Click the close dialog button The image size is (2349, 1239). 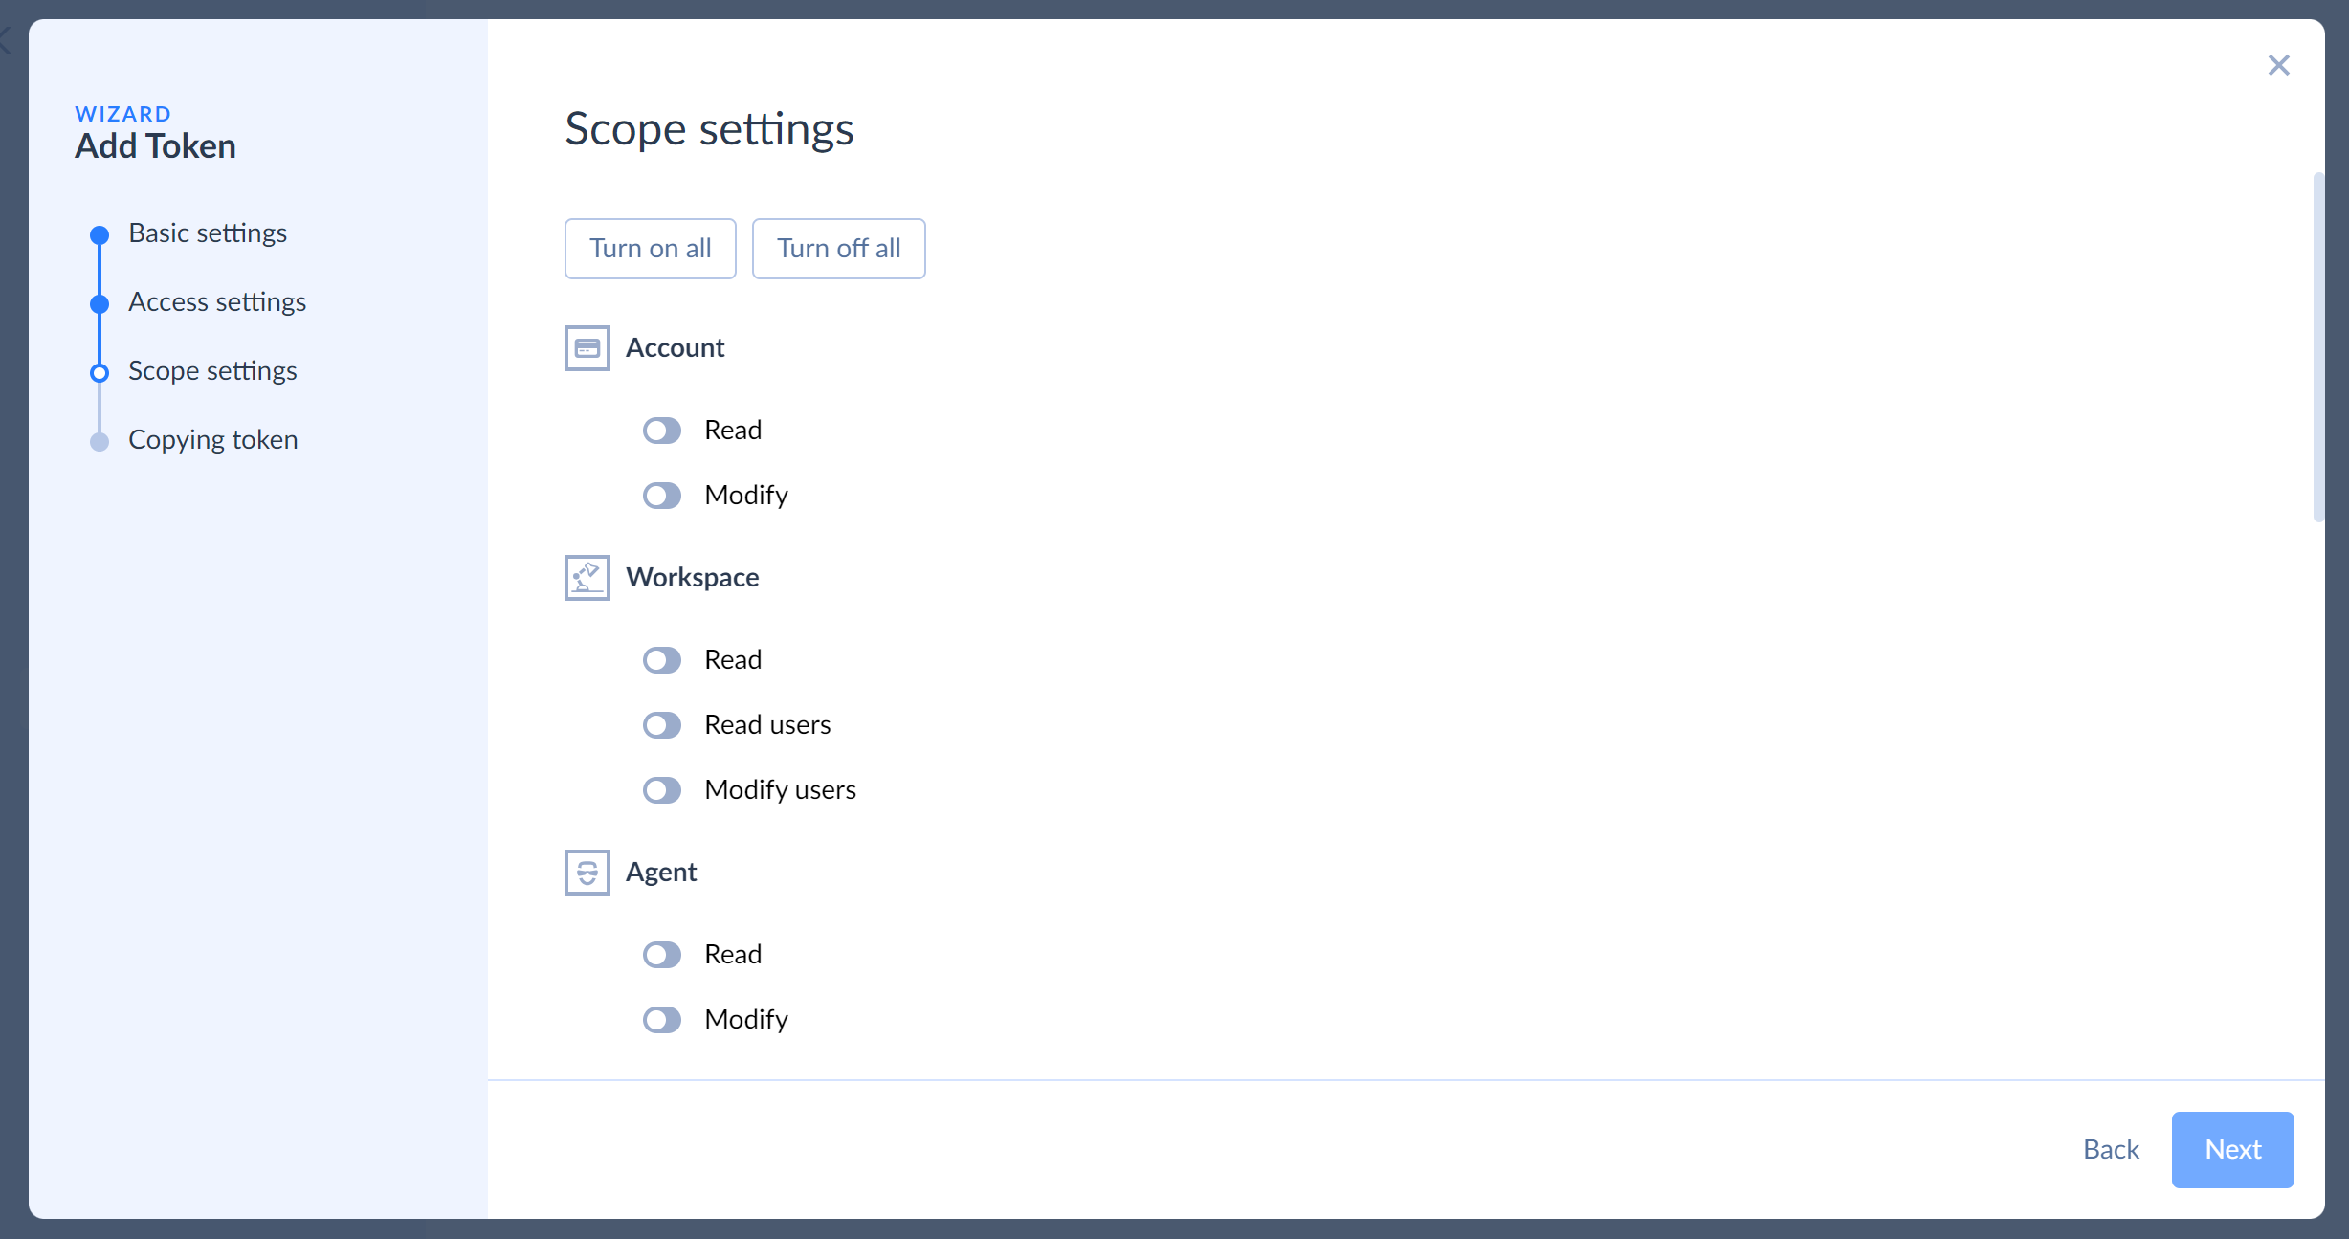(x=2279, y=64)
